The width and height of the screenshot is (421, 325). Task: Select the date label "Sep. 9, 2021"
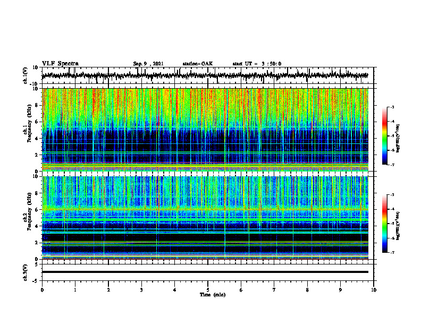(148, 64)
